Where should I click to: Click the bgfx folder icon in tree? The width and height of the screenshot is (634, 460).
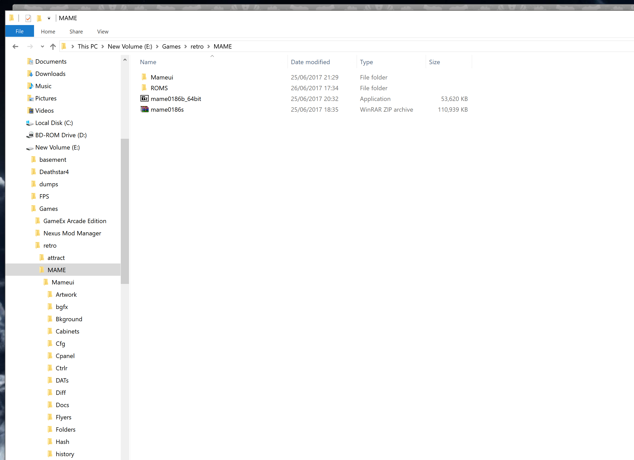coord(50,307)
